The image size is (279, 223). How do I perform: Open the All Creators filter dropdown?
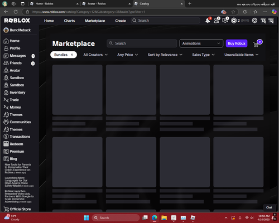pos(95,55)
